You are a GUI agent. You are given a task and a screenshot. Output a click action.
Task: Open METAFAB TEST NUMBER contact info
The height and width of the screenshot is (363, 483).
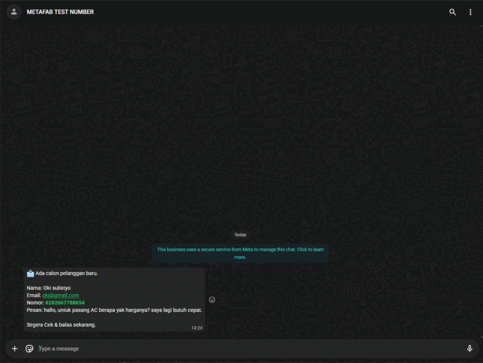pos(60,12)
